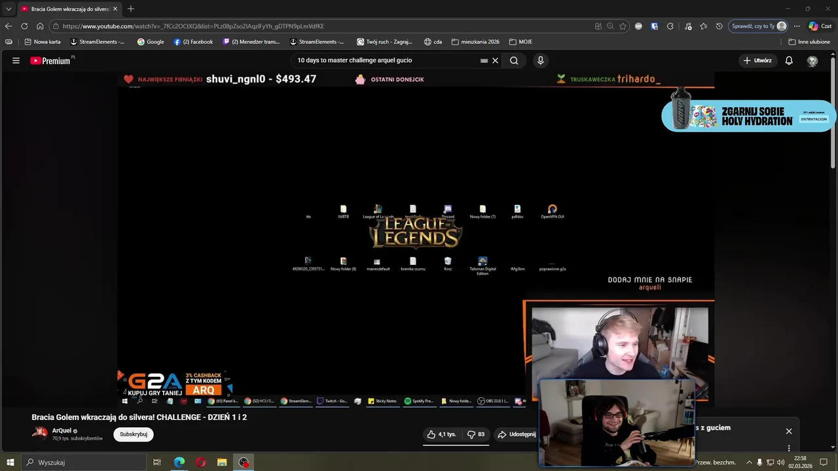Open the Nowa karta bookmark
Viewport: 838px width, 471px height.
coord(43,42)
